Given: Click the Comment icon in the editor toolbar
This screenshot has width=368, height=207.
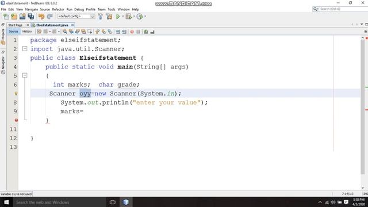Looking at the screenshot, I should point(146,32).
